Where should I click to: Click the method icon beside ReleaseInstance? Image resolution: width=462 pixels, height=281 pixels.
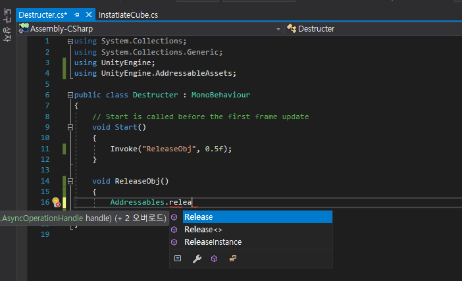pos(174,242)
